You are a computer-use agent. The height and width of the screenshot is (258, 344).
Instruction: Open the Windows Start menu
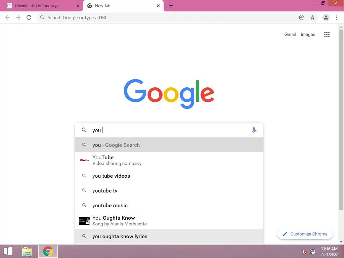point(8,251)
